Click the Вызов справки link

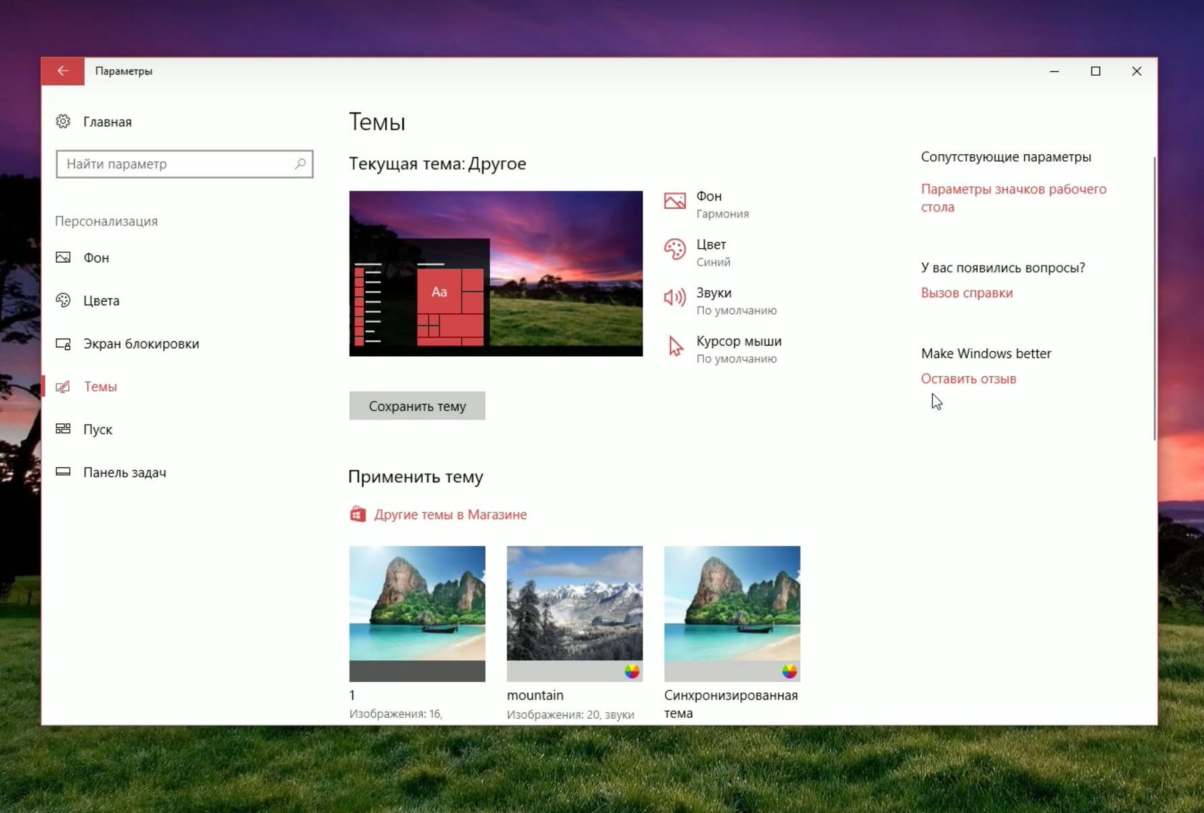pyautogui.click(x=967, y=292)
